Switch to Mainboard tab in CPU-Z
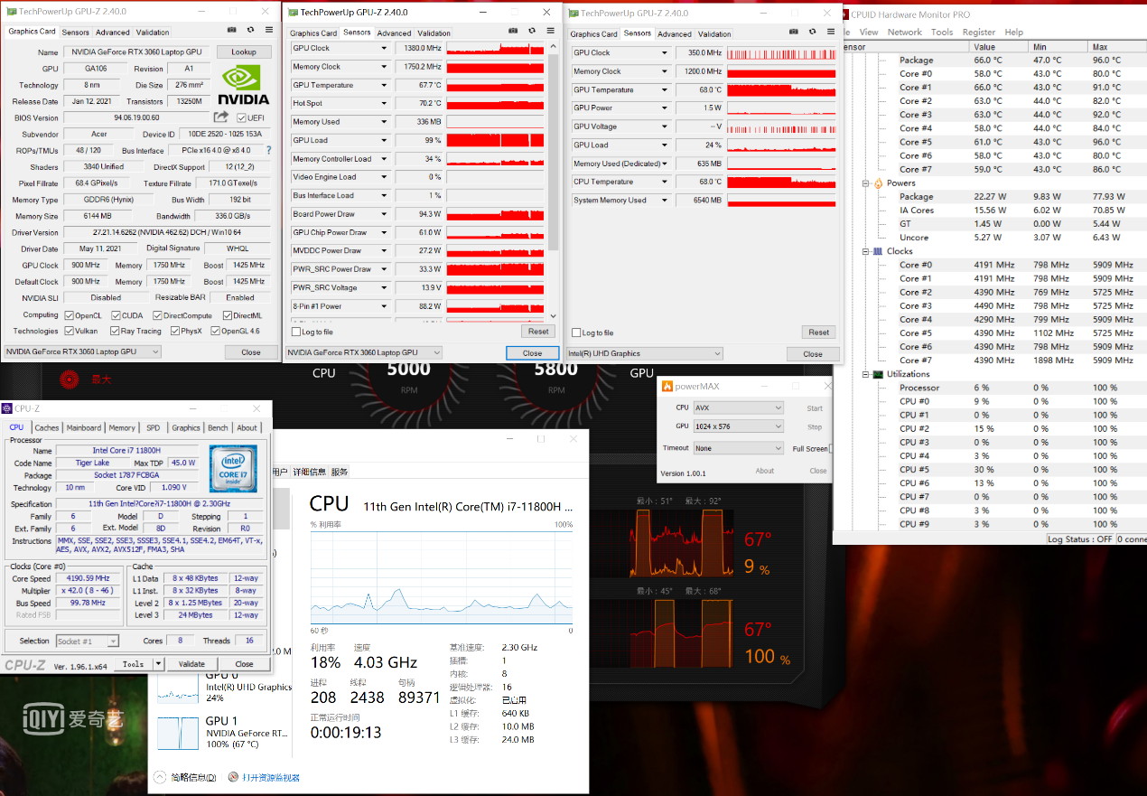The image size is (1147, 796). 84,427
